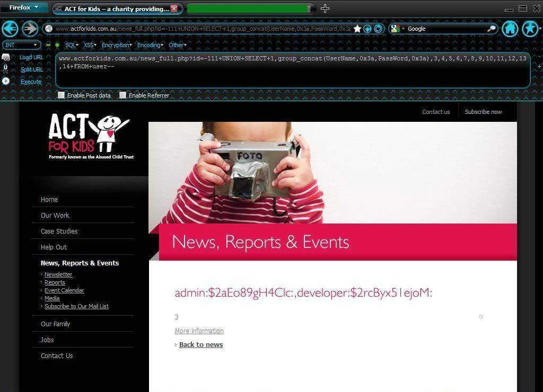
Task: Click the tab favicon of ACT for Kids tab
Action: (x=58, y=8)
